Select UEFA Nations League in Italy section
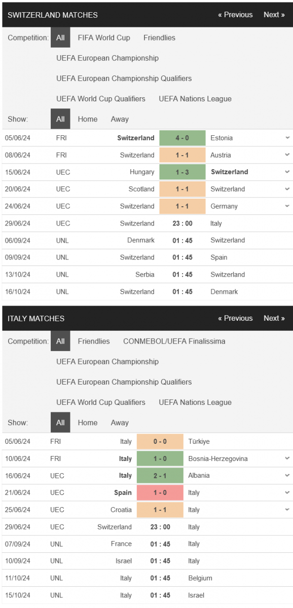Screen dimensions: 293x608 click(x=195, y=402)
